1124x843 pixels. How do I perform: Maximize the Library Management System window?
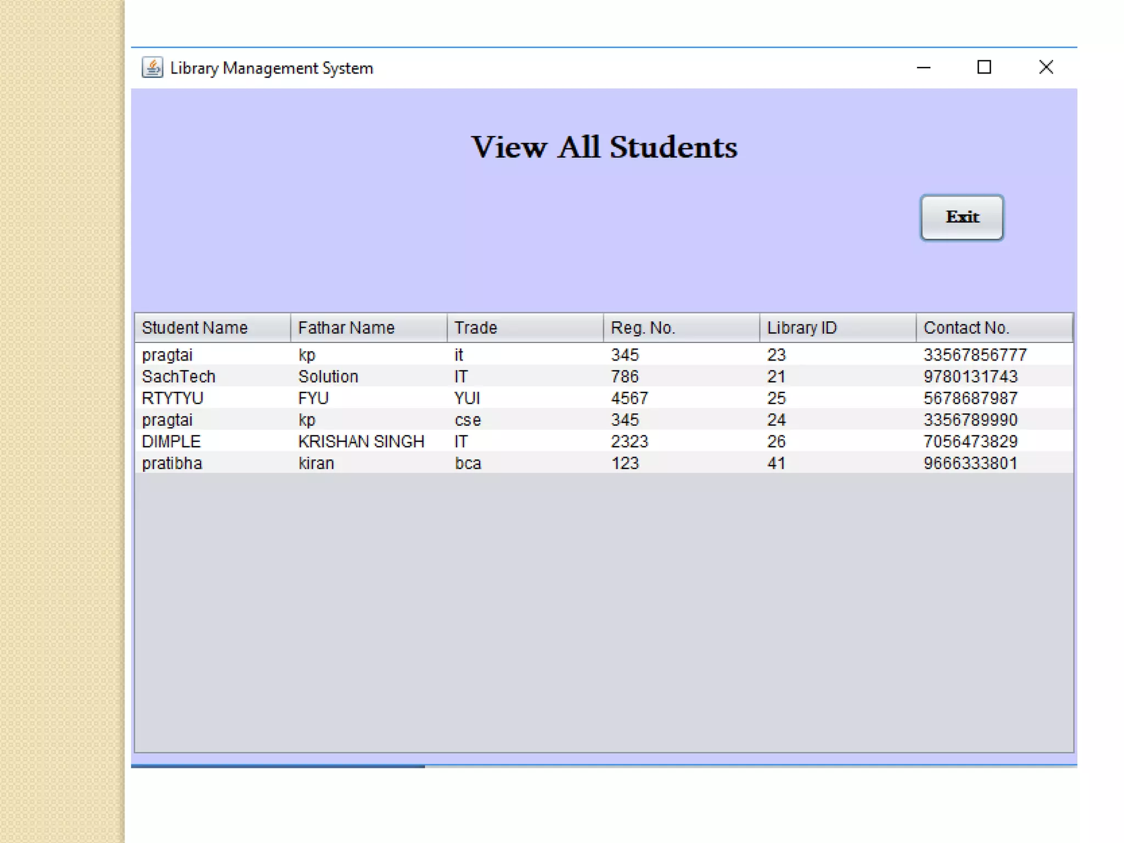pos(984,68)
